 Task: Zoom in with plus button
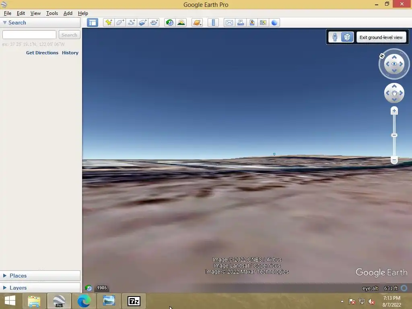coord(394,111)
